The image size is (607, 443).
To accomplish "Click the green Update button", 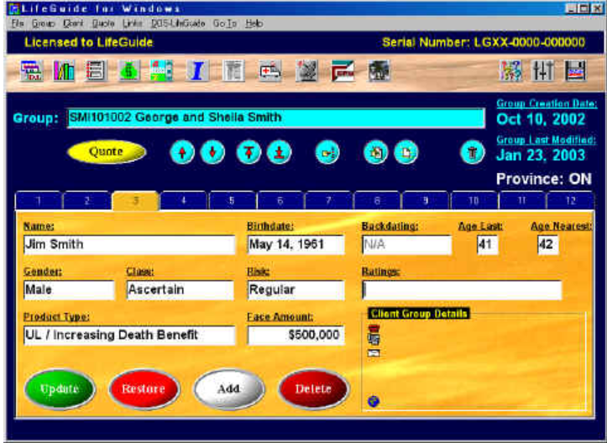I will pyautogui.click(x=60, y=388).
